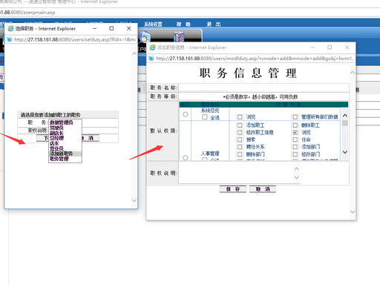
Task: Click 添加职务信息 window address bar URL
Action: (255, 59)
